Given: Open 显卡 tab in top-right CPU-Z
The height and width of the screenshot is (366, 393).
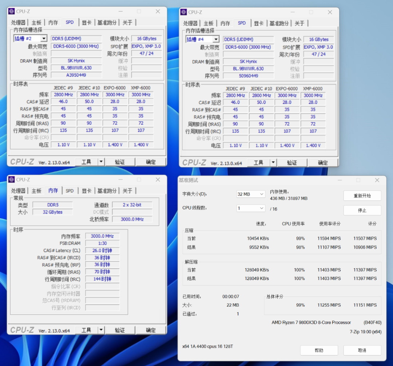Looking at the screenshot, I should (x=259, y=23).
